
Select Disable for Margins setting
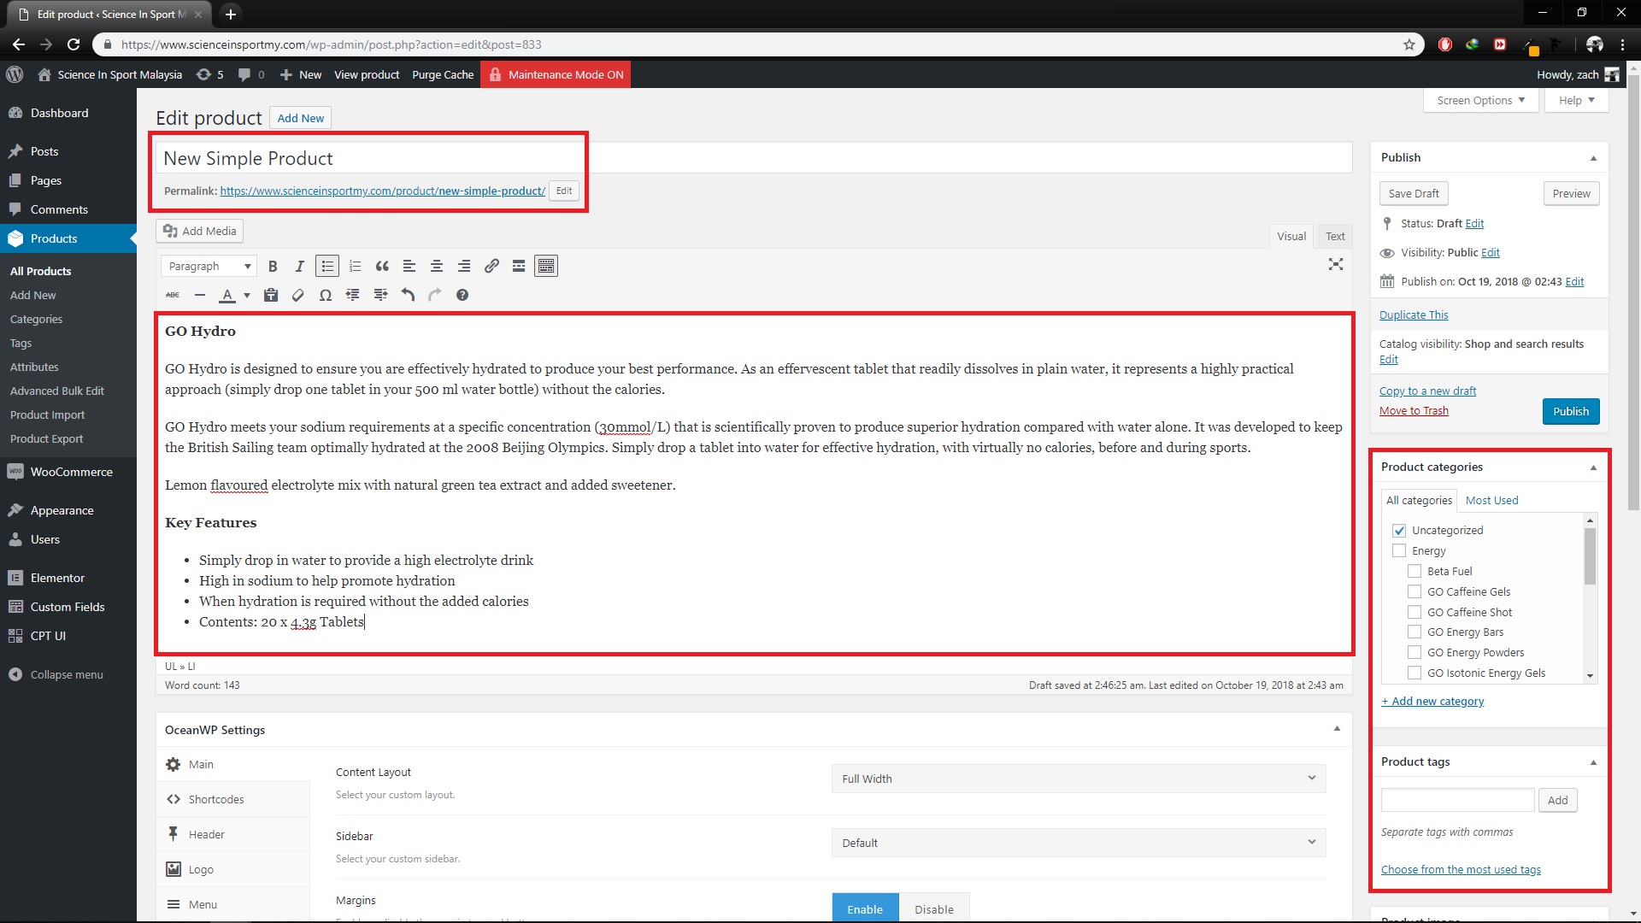pyautogui.click(x=933, y=908)
